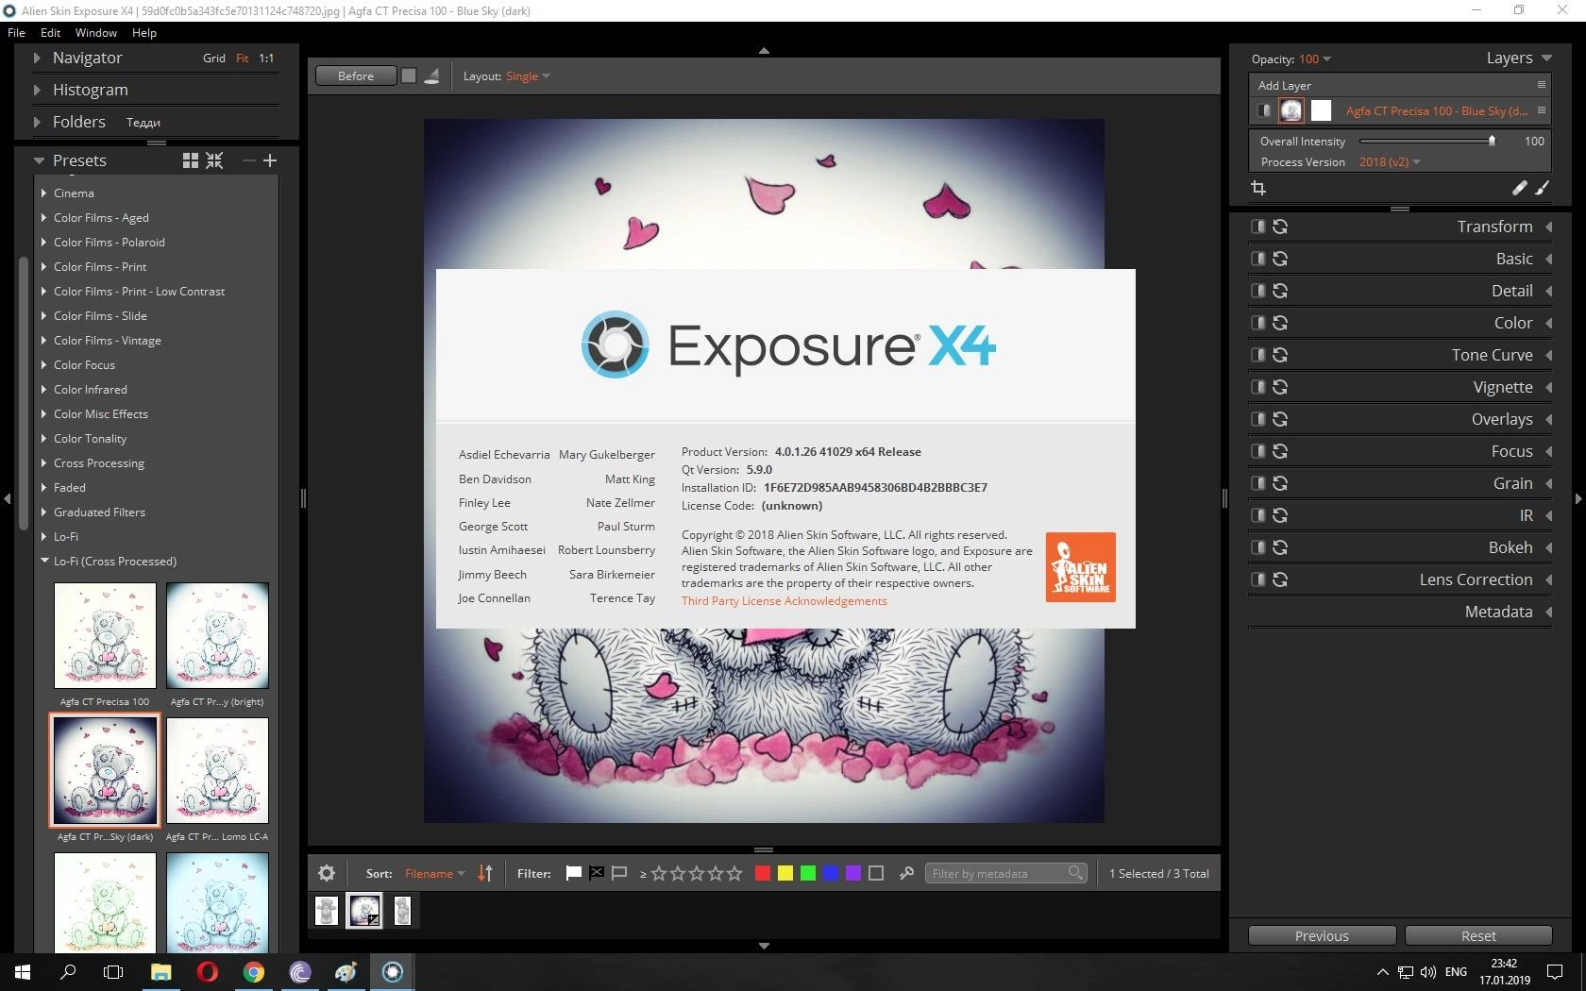Switch Navigator to Grid view

click(x=214, y=58)
